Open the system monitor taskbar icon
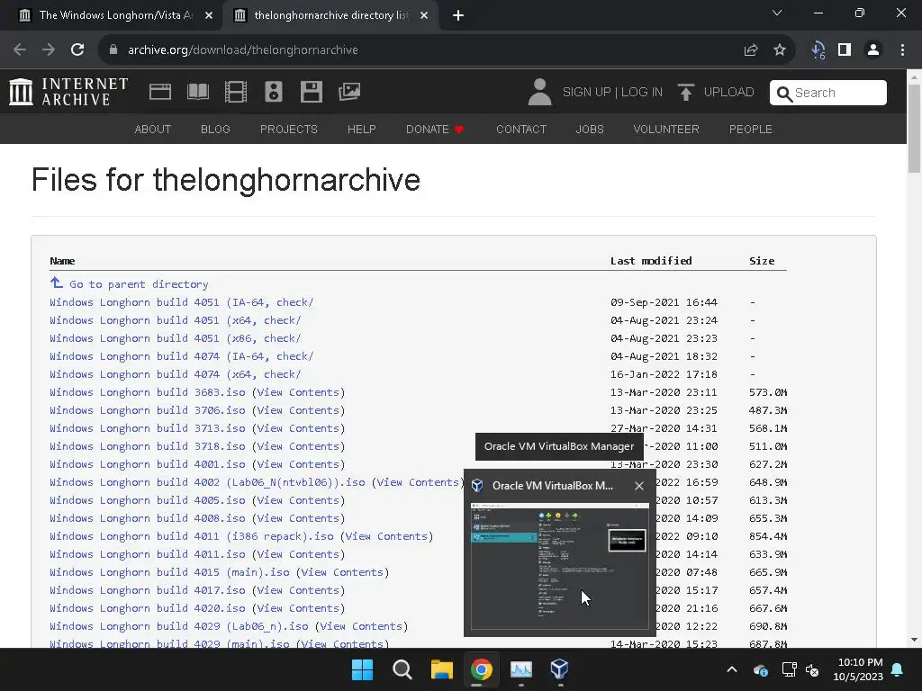922x691 pixels. 521,669
